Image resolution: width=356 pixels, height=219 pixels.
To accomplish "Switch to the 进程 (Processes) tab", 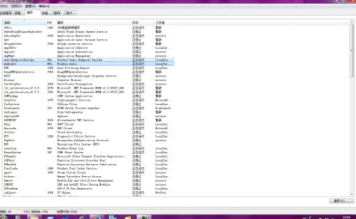I will pos(18,13).
